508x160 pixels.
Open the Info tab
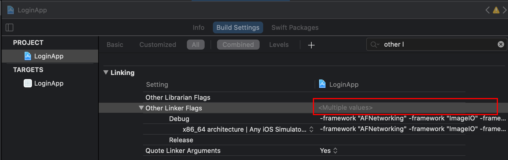[198, 27]
